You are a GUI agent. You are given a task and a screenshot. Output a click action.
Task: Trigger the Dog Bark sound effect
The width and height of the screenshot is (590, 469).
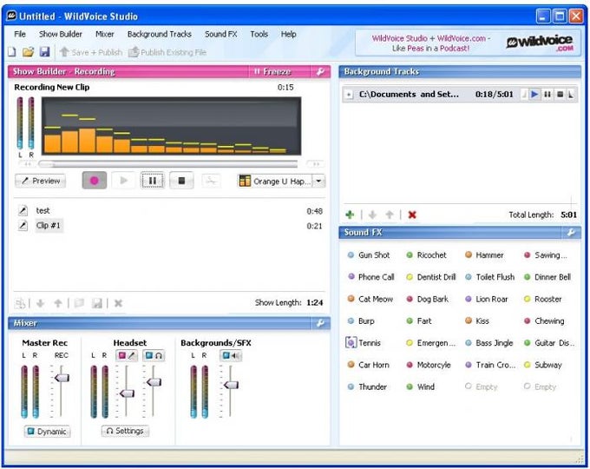[x=428, y=299]
